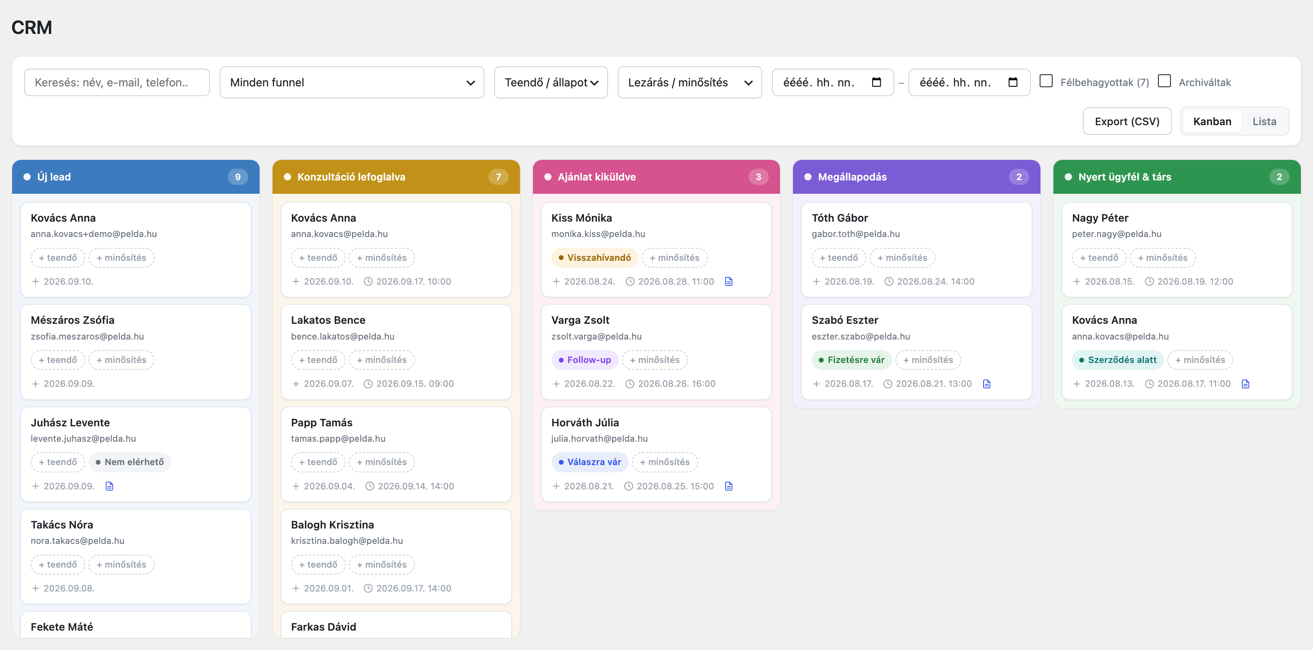The height and width of the screenshot is (650, 1313).
Task: Click the Follow-up status tag
Action: click(x=585, y=360)
